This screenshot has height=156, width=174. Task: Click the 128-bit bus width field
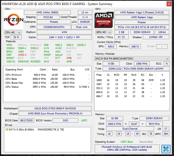point(162,32)
